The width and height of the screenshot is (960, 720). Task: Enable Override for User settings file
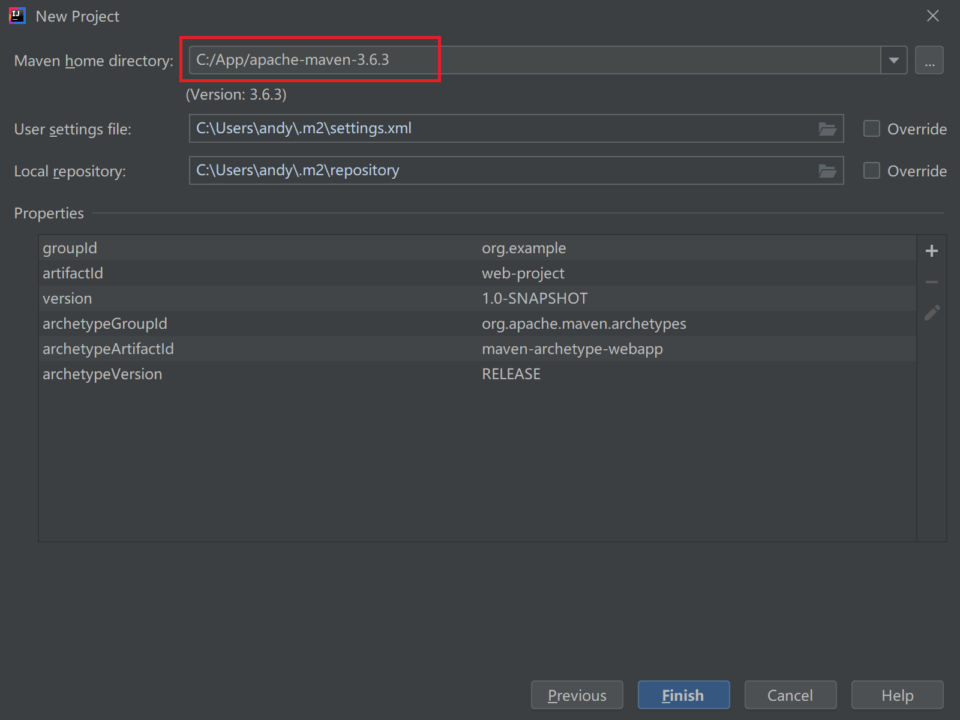(871, 128)
